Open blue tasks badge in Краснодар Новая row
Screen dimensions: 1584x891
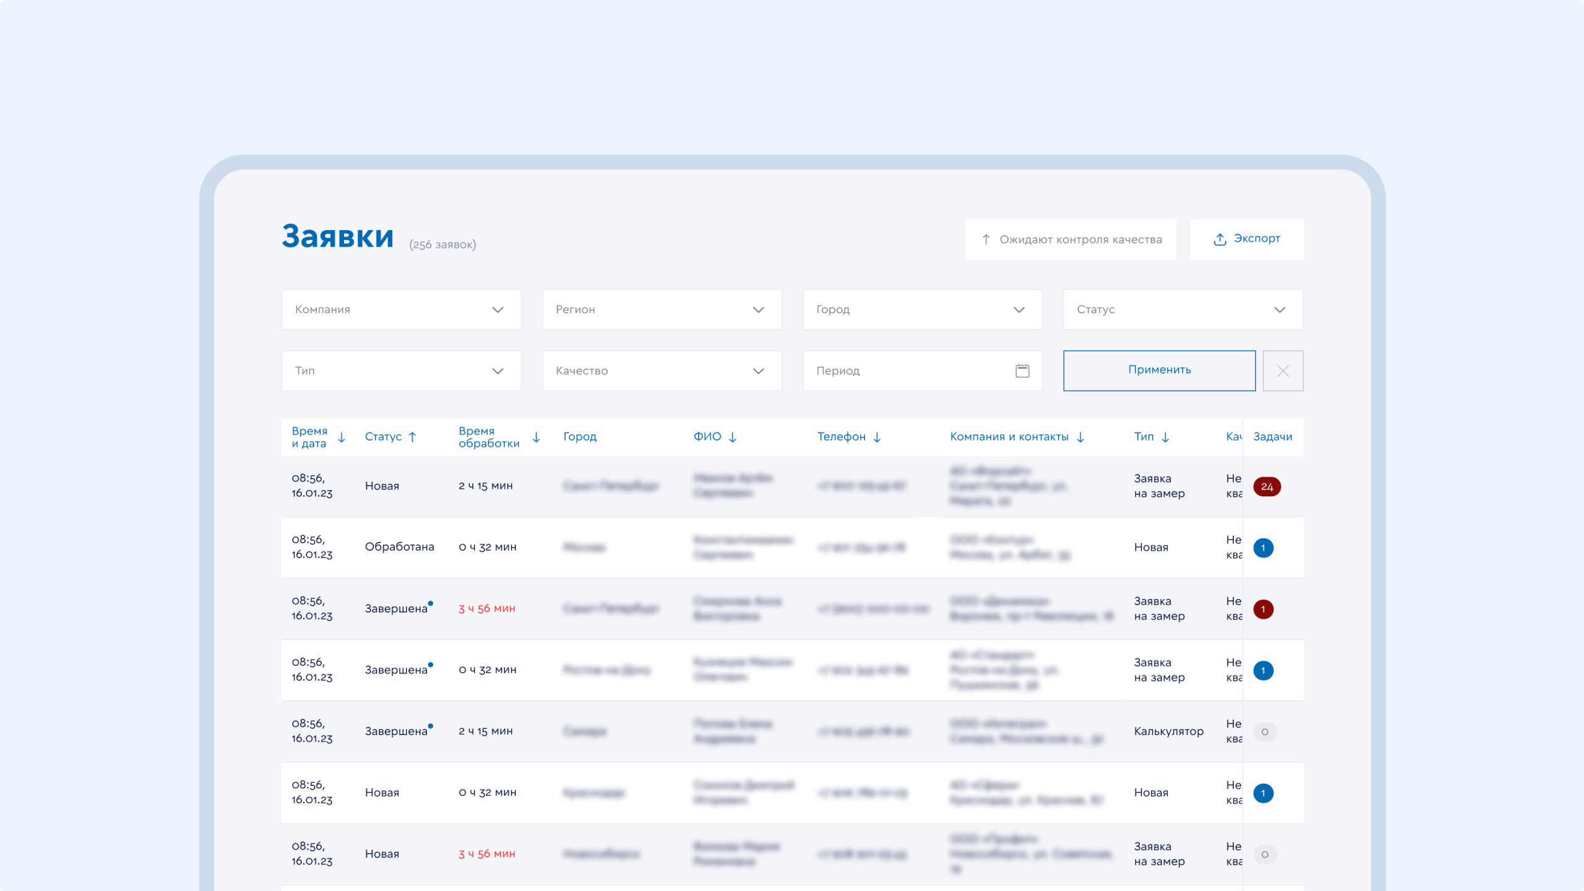coord(1263,793)
